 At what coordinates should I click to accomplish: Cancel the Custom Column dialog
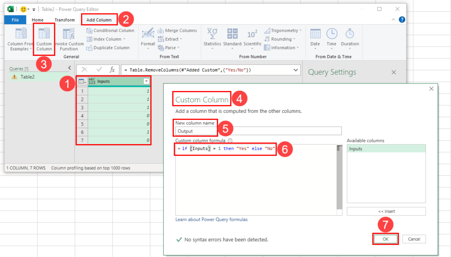pyautogui.click(x=414, y=239)
